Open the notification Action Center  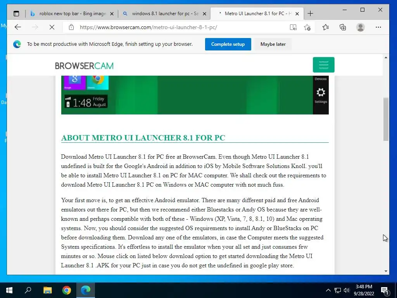pyautogui.click(x=385, y=290)
